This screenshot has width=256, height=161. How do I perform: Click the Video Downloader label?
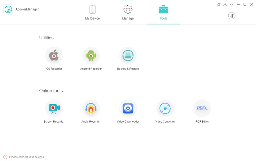(128, 122)
